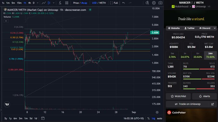
Task: Switch chart to Price mode
Action: coord(76,3)
